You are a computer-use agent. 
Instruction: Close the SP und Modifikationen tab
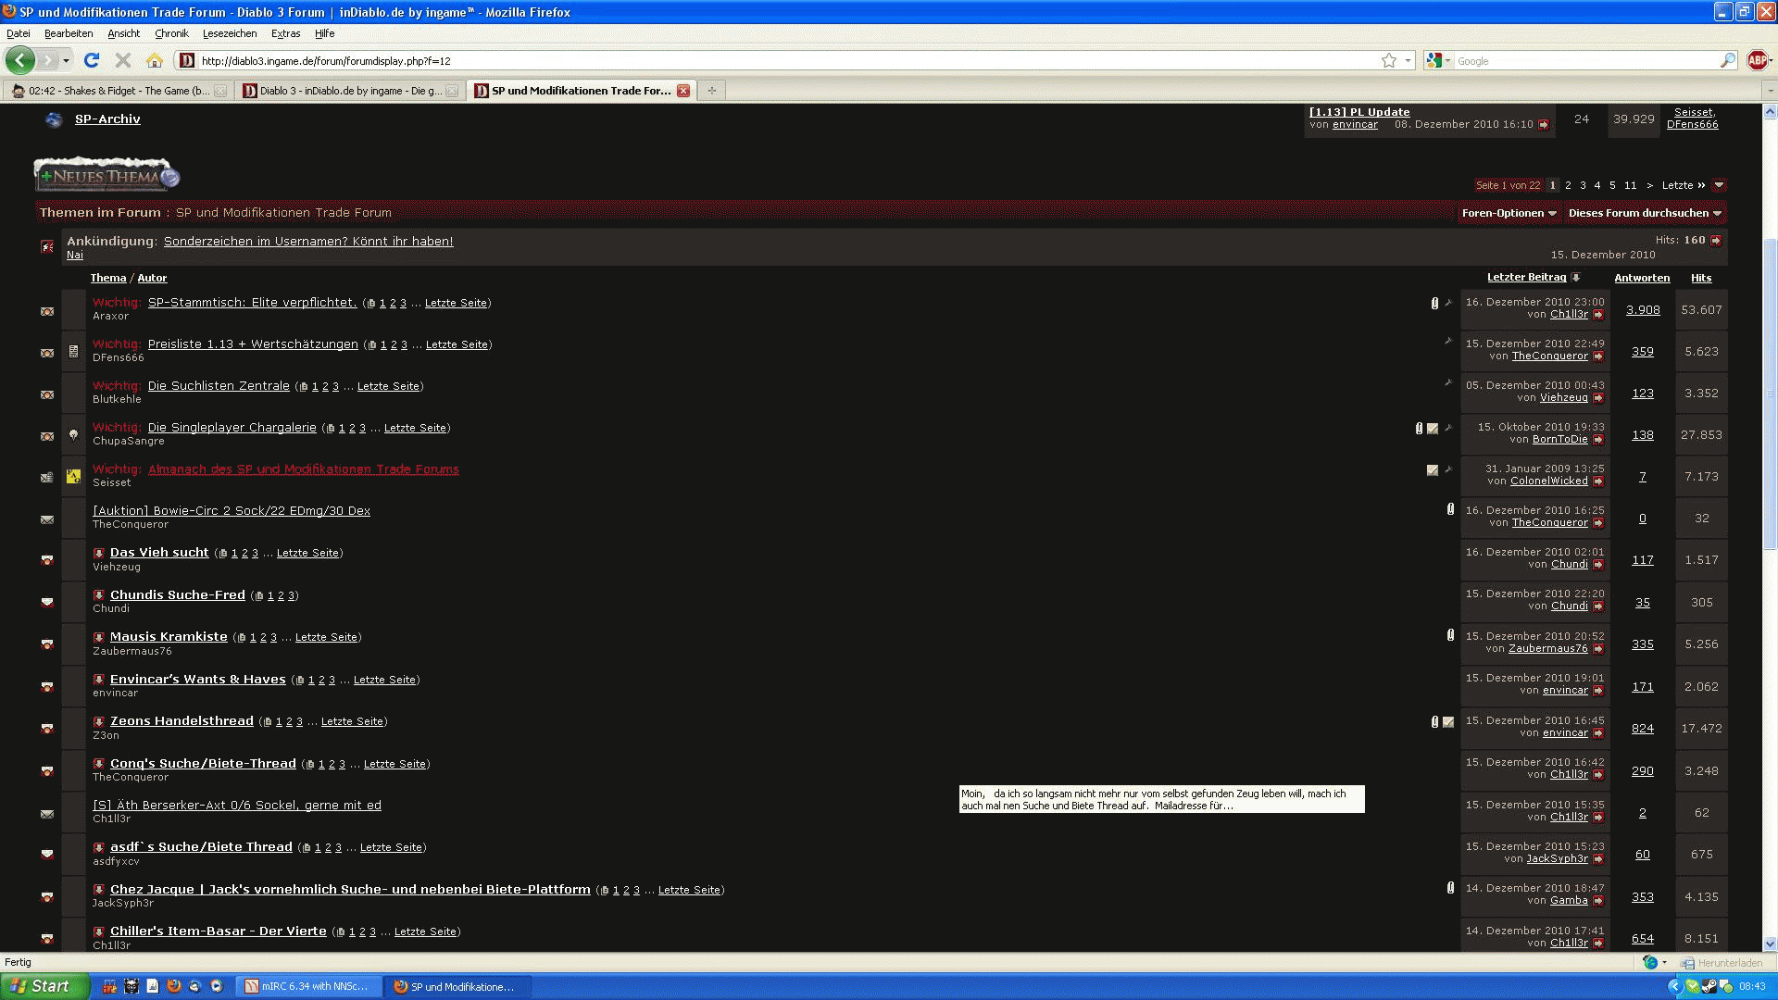[x=682, y=90]
